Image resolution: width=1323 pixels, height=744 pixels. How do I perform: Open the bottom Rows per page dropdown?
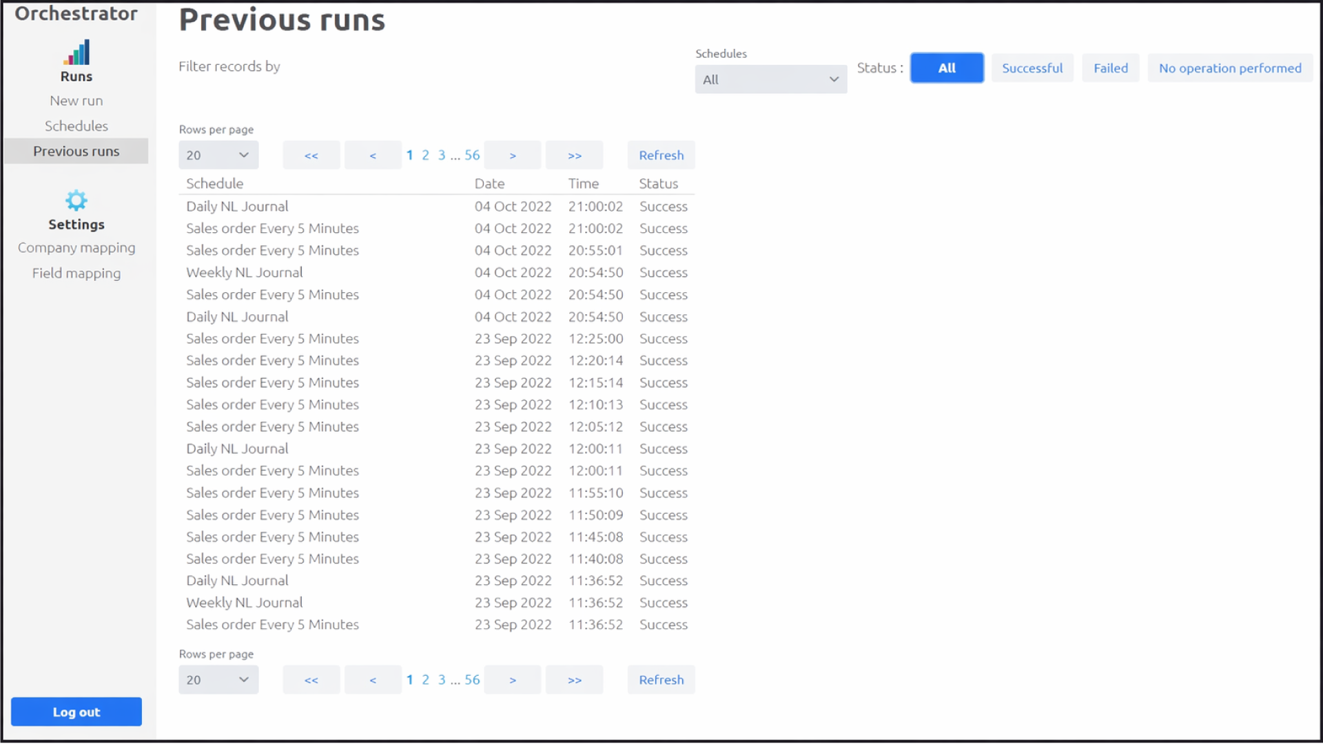coord(218,680)
